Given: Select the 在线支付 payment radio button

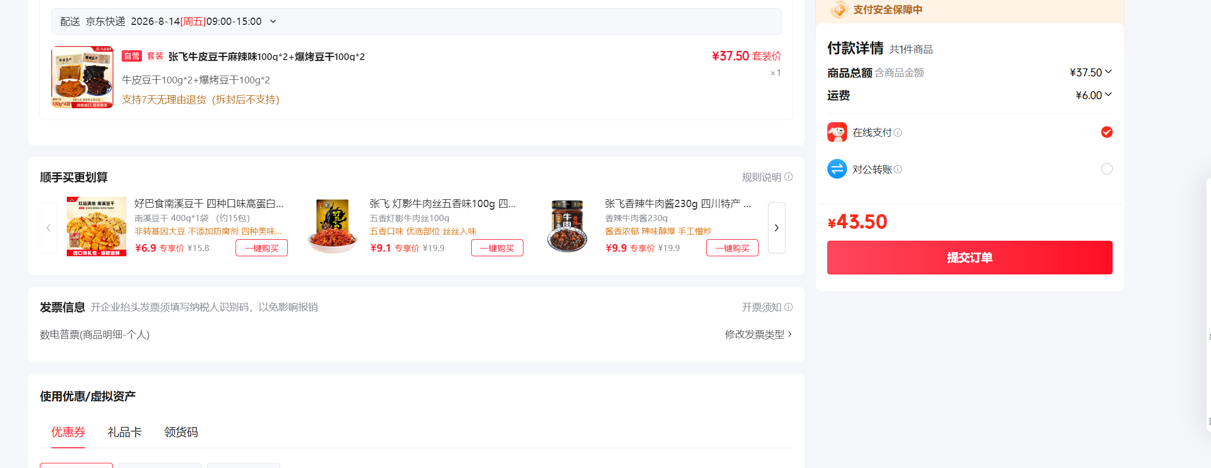Looking at the screenshot, I should [x=1107, y=132].
